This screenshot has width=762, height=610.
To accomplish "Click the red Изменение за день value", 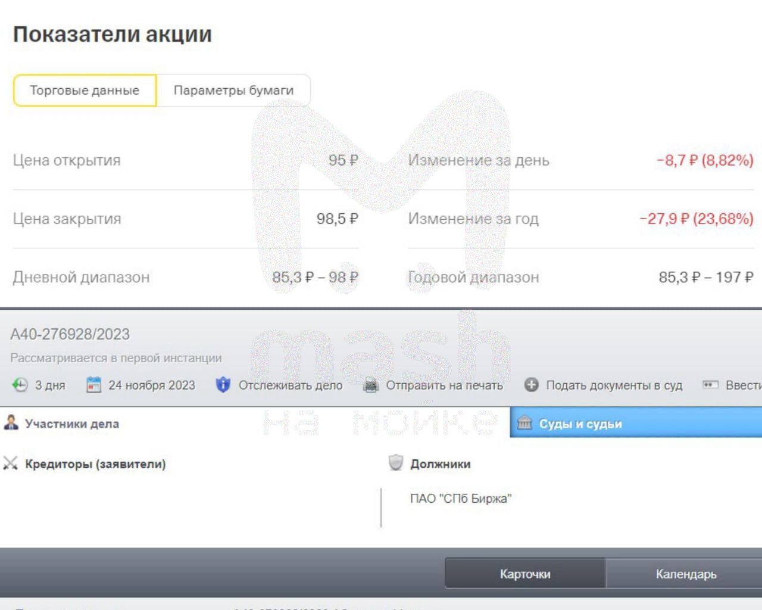I will click(x=704, y=160).
